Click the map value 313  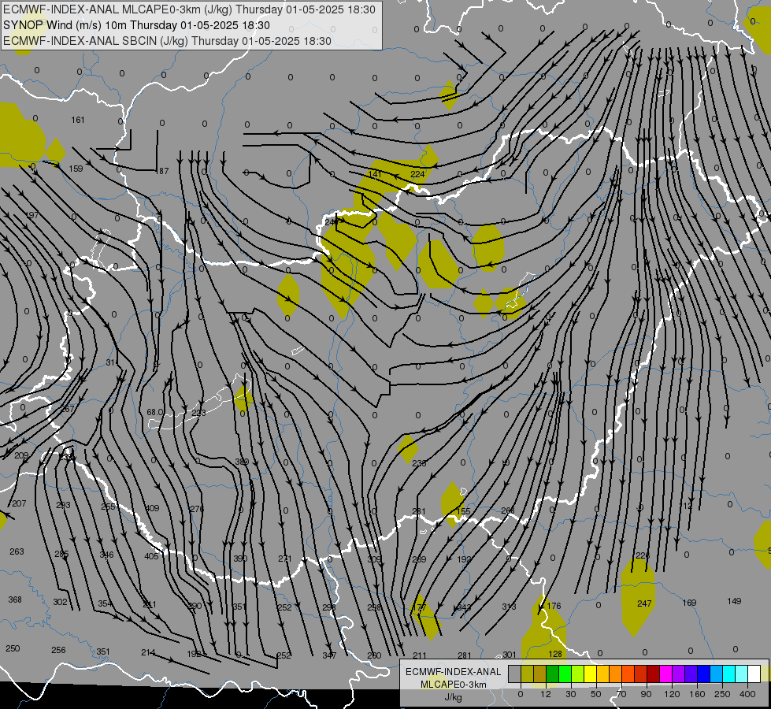click(x=509, y=607)
